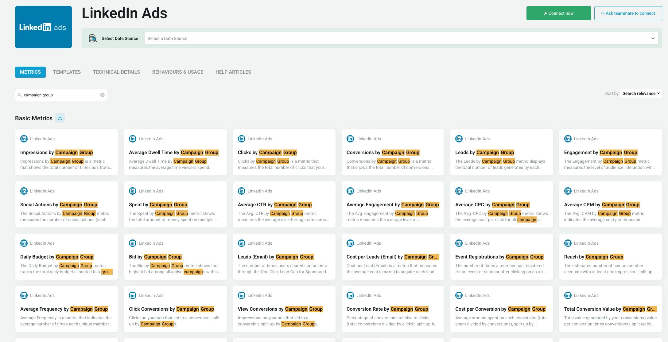Open the TECHNICAL DETAILS tab
Viewport: 668px width, 342px height.
pyautogui.click(x=116, y=72)
